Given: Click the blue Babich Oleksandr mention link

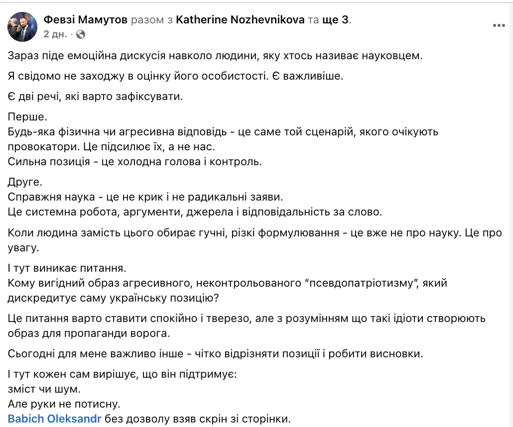Looking at the screenshot, I should pyautogui.click(x=53, y=419).
